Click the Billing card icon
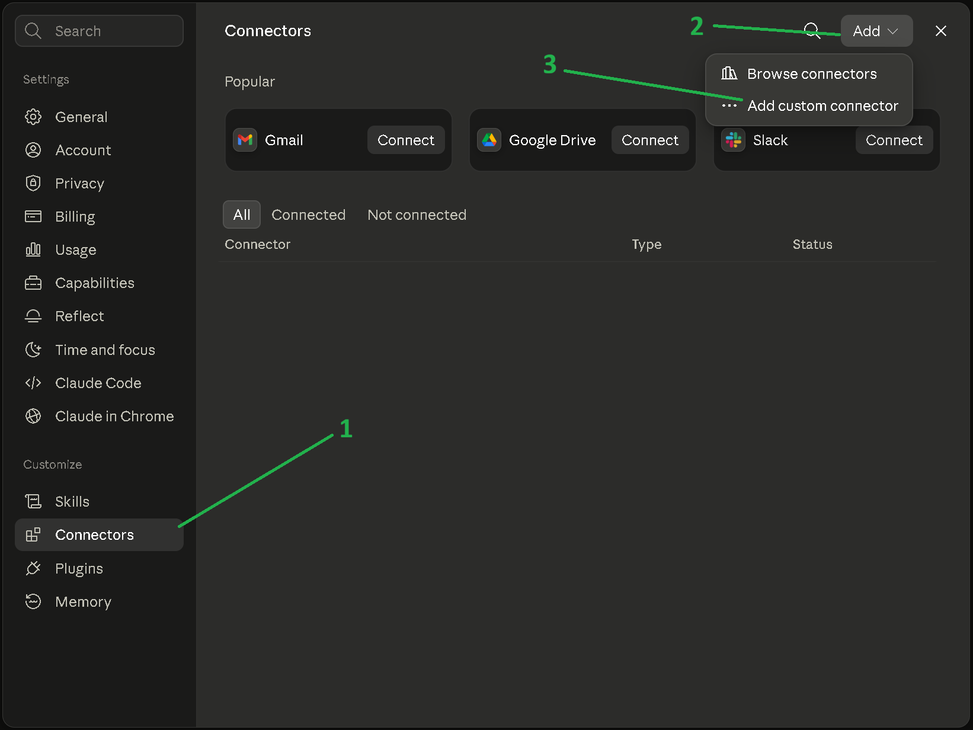This screenshot has height=730, width=973. click(33, 216)
